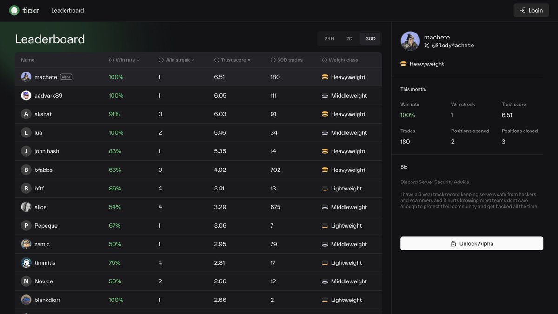Click the Bio heading in profile panel
This screenshot has width=558, height=314.
pos(404,167)
